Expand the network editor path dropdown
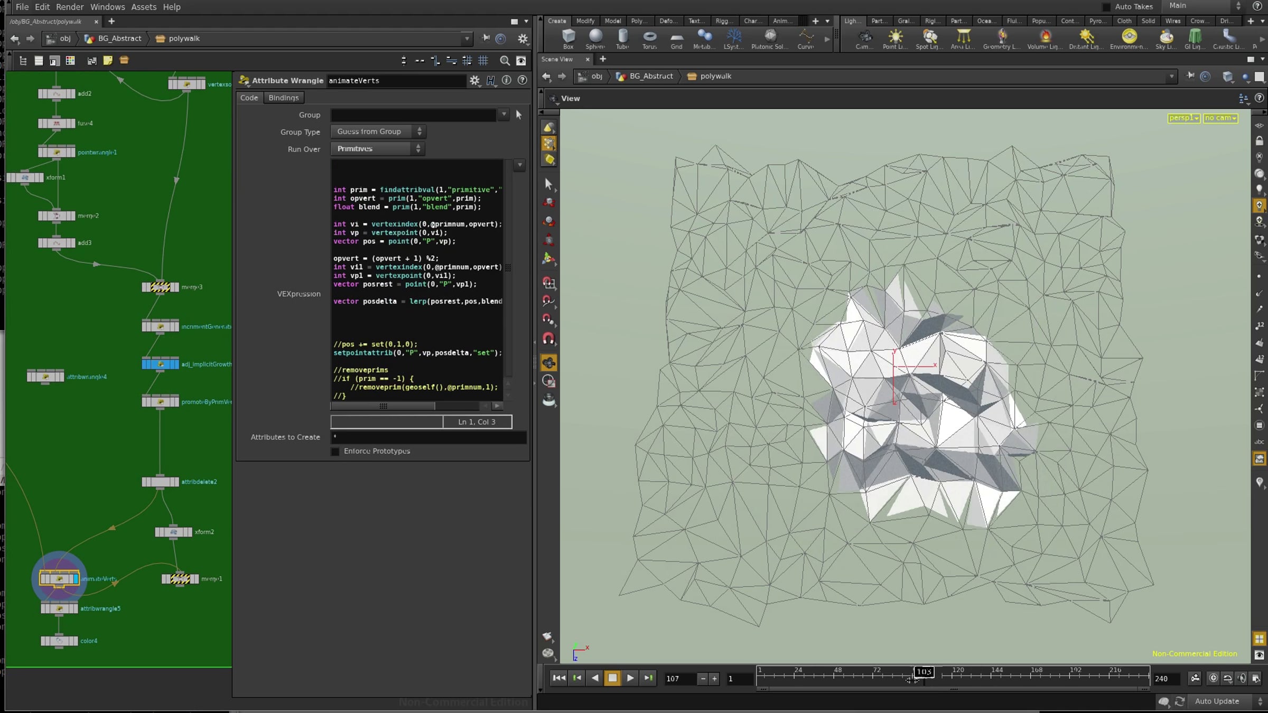 click(x=467, y=39)
